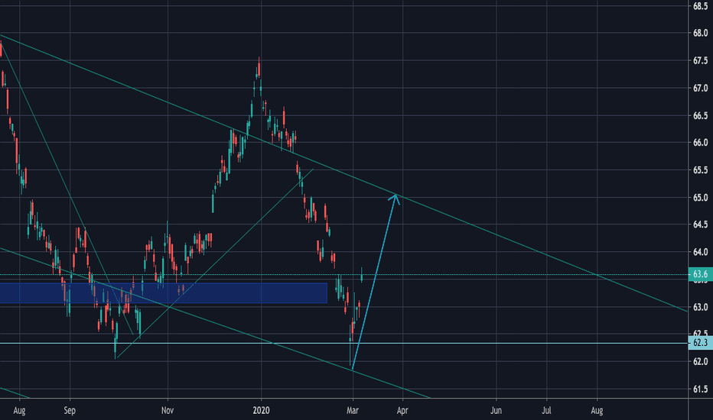Click the Jun label on time axis
The width and height of the screenshot is (713, 420).
496,411
